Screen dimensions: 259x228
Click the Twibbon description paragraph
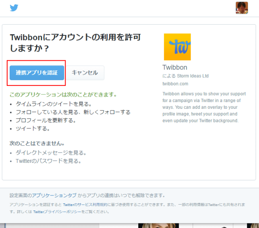click(x=204, y=107)
